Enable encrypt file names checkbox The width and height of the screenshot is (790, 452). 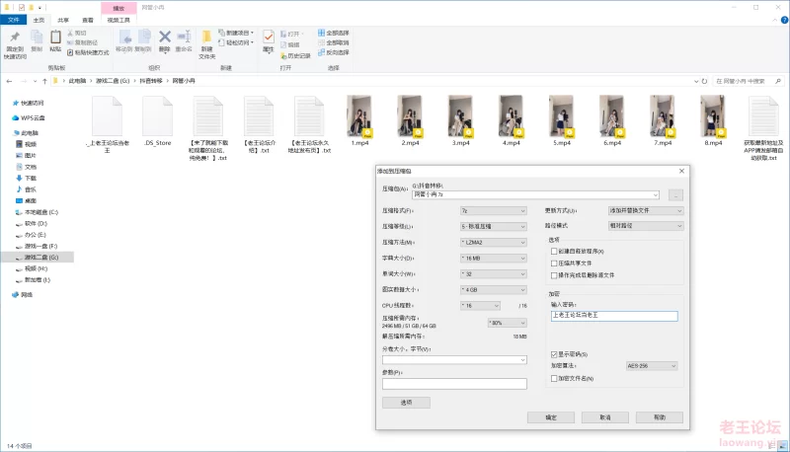pos(554,379)
